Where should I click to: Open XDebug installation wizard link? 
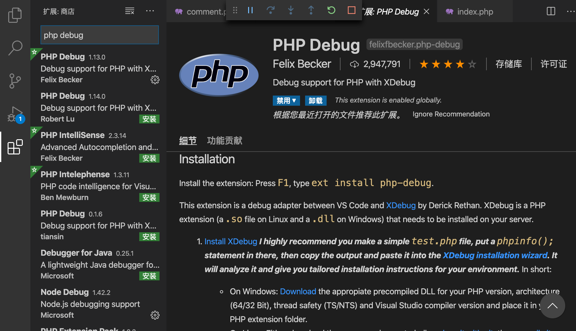point(495,255)
